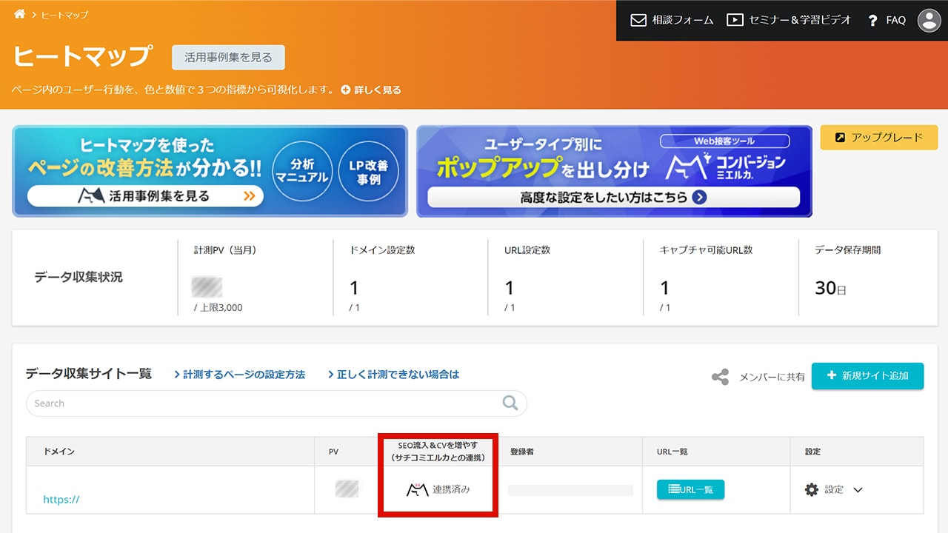
Task: Click the Mieruca logo beside 連携済み
Action: click(x=418, y=489)
